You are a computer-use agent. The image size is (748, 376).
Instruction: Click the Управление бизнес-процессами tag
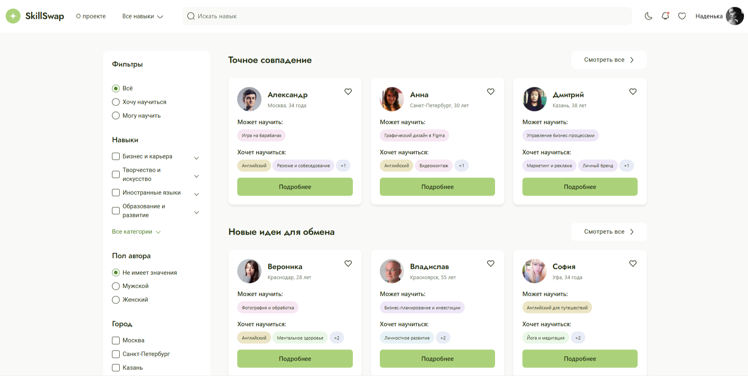561,135
